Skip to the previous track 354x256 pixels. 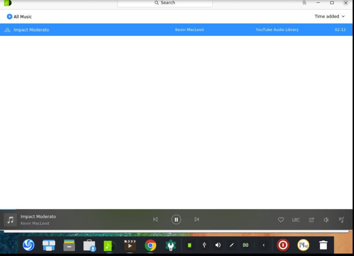pyautogui.click(x=155, y=219)
